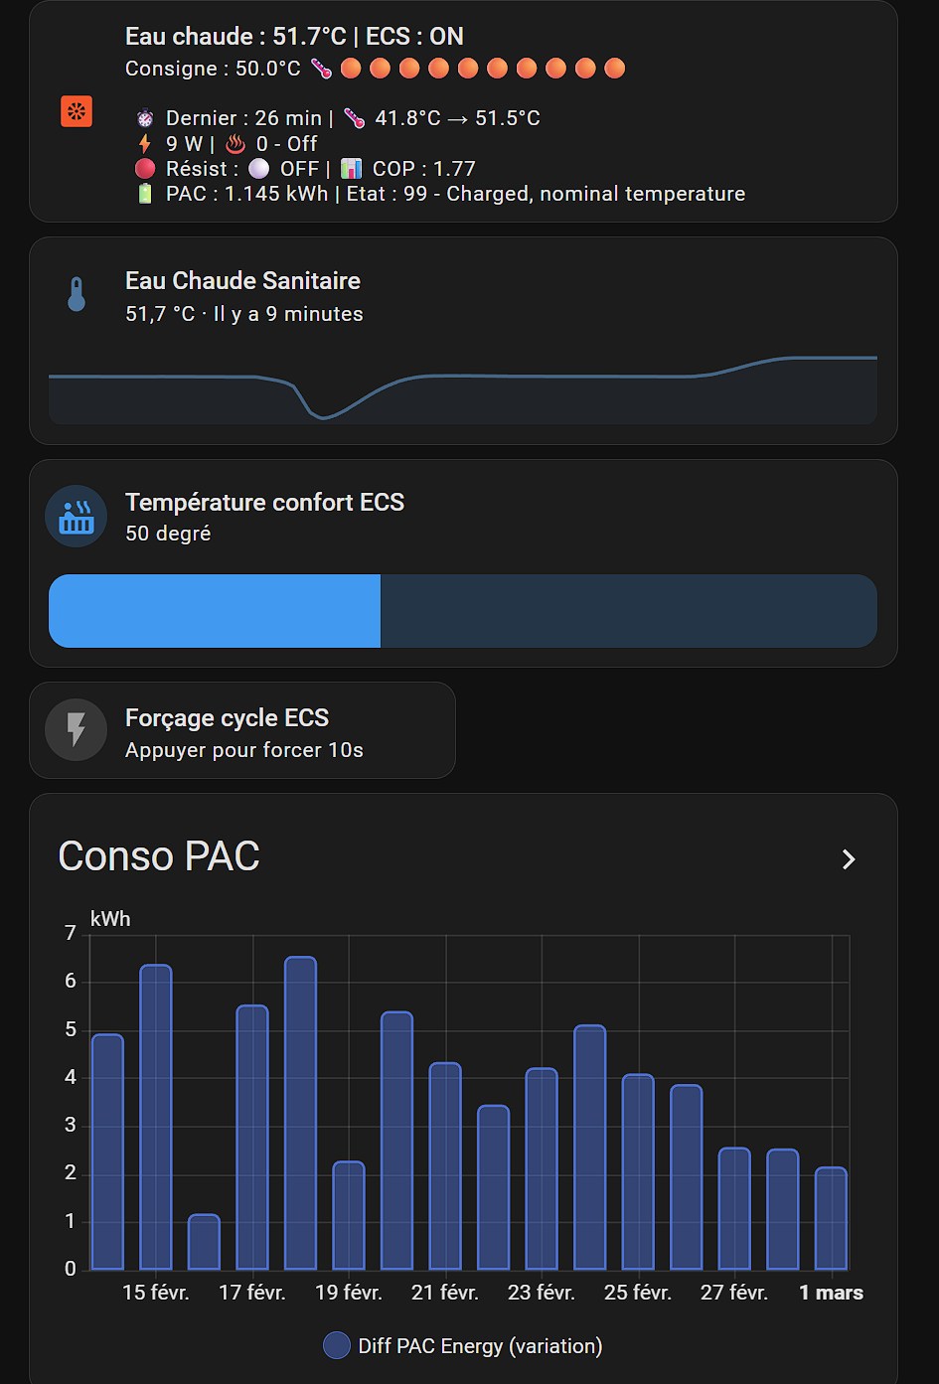Click the orange heat pump icon
This screenshot has width=939, height=1384.
(x=77, y=111)
